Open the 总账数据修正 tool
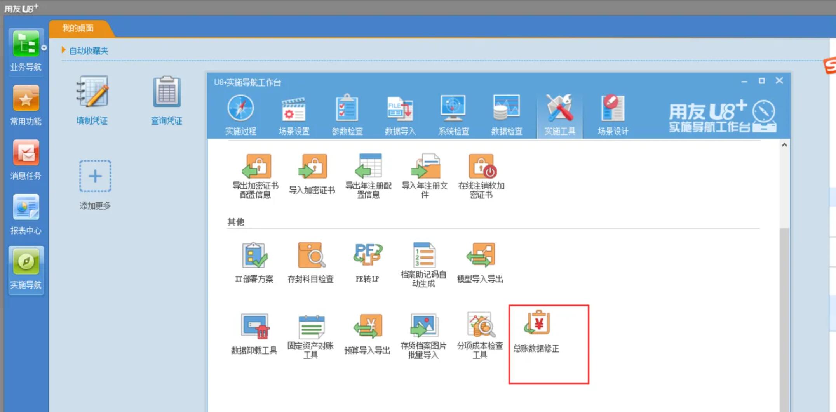Image resolution: width=836 pixels, height=412 pixels. tap(537, 331)
